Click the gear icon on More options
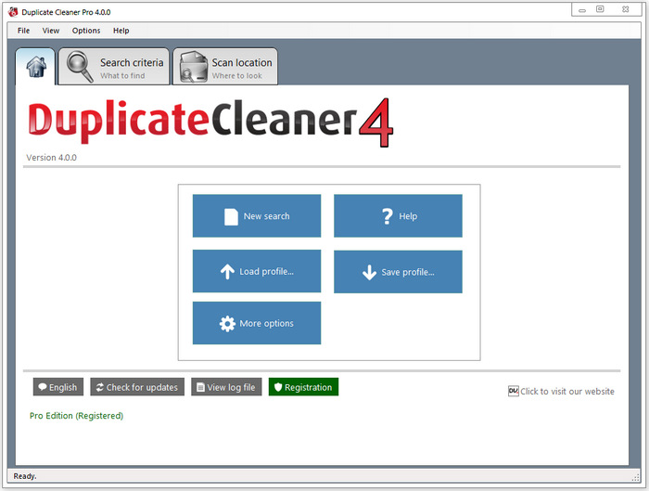649x491 pixels. click(x=227, y=324)
